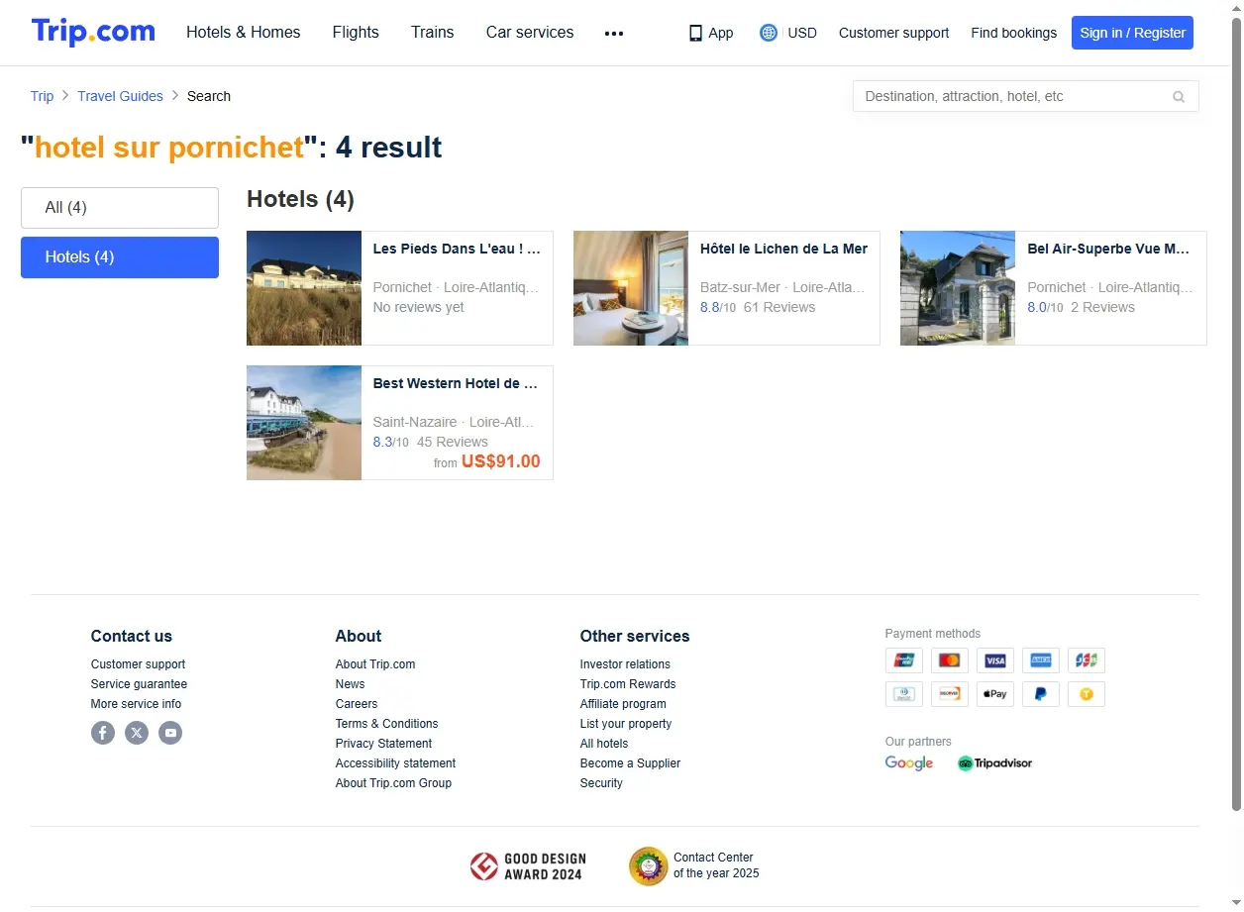
Task: Open the Car services menu
Action: pyautogui.click(x=530, y=33)
